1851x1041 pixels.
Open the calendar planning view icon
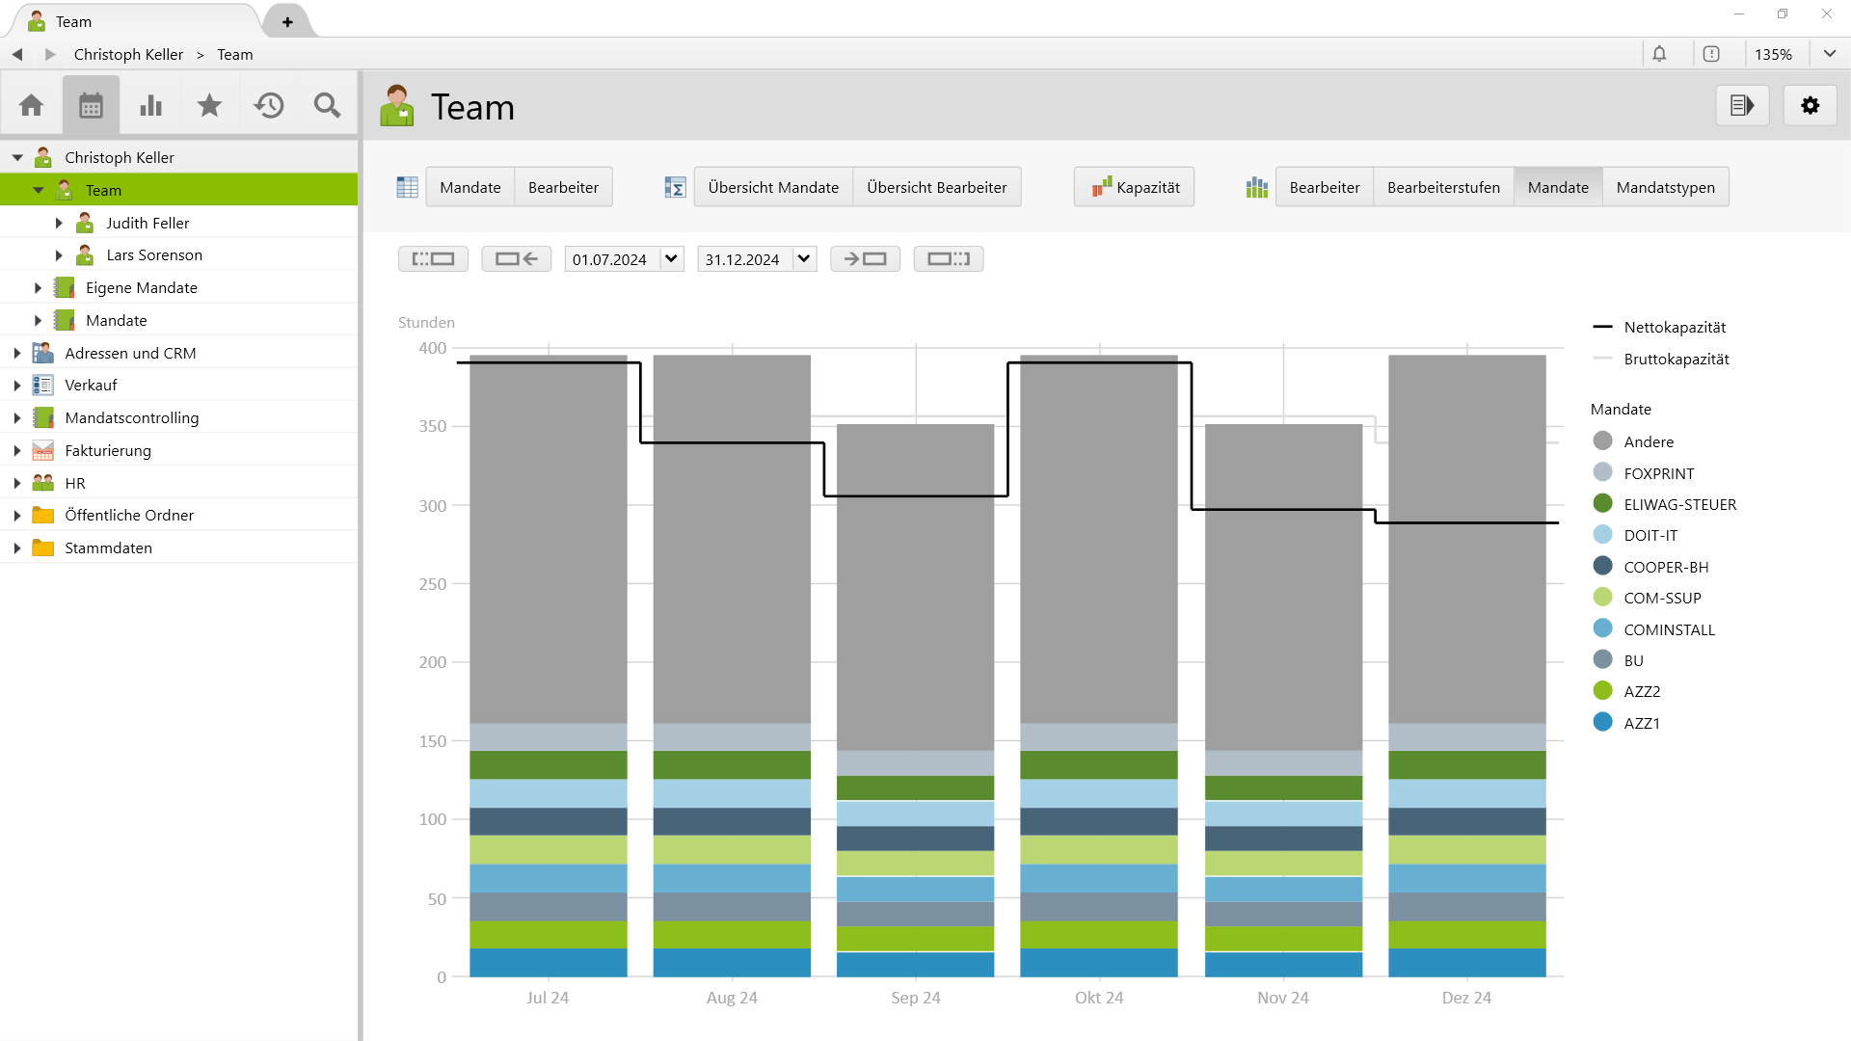coord(92,104)
